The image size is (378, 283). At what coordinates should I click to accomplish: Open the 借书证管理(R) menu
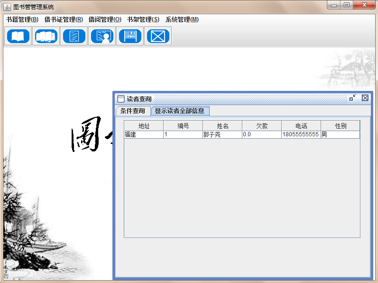(x=64, y=19)
